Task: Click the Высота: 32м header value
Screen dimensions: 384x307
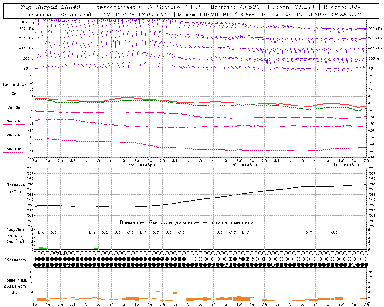Action: 342,7
